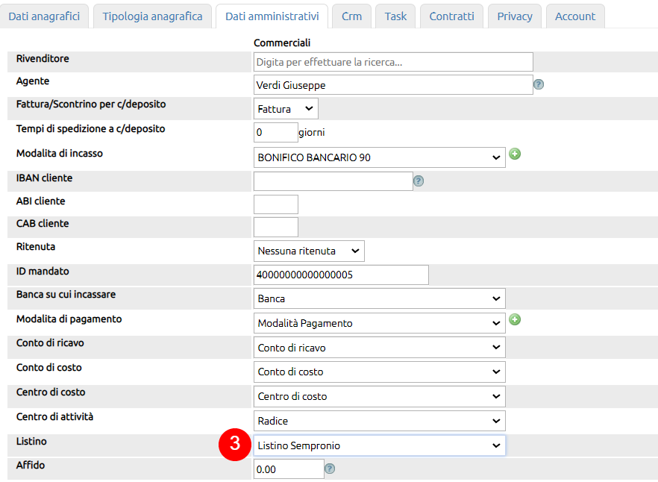This screenshot has height=482, width=658.
Task: Expand the Nessuna ritenuta dropdown
Action: click(309, 251)
